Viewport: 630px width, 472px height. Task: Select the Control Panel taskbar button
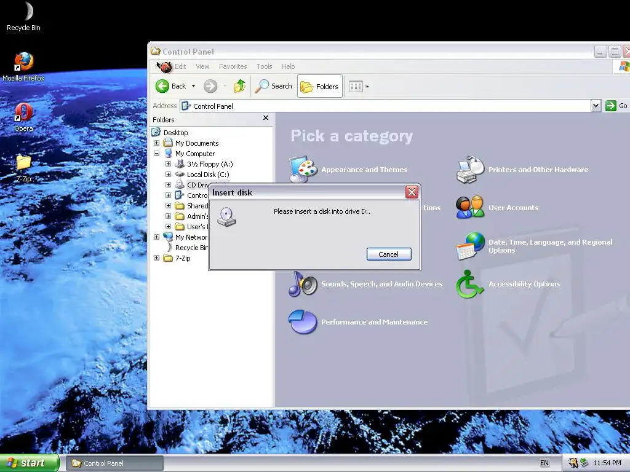114,463
